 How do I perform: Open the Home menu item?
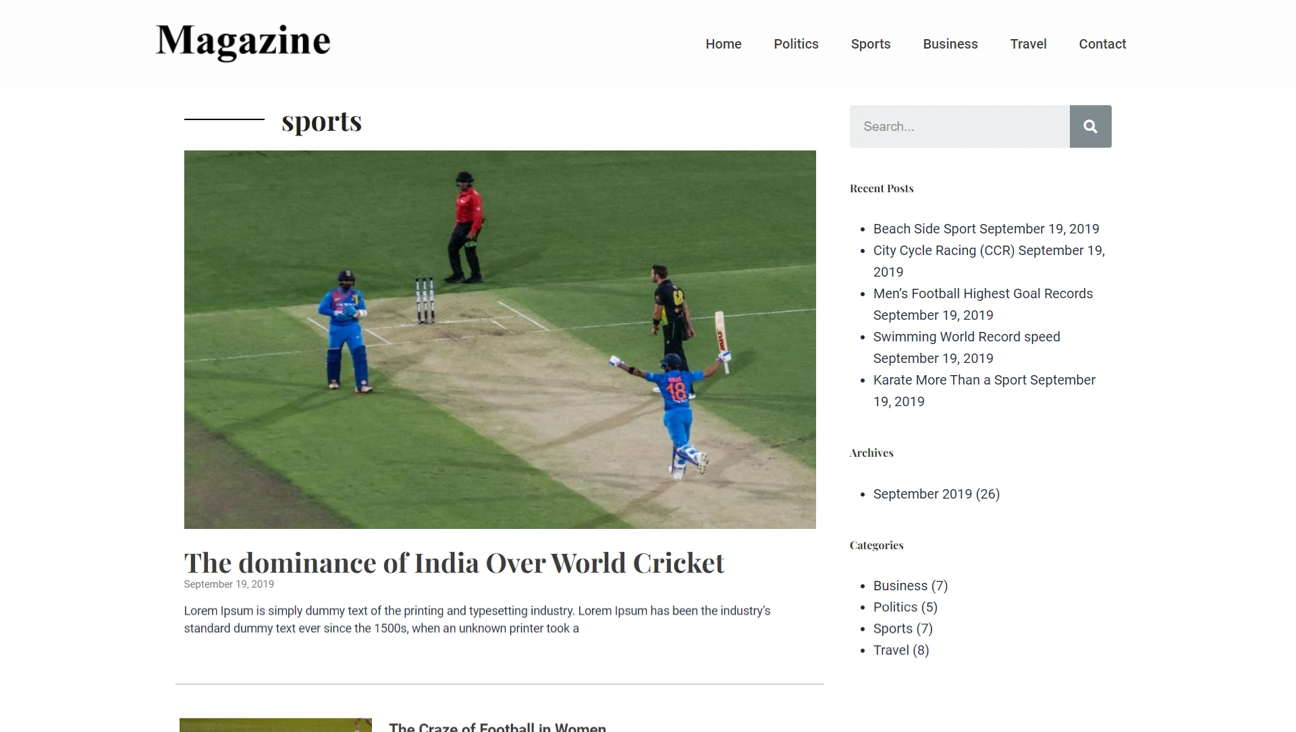tap(724, 44)
